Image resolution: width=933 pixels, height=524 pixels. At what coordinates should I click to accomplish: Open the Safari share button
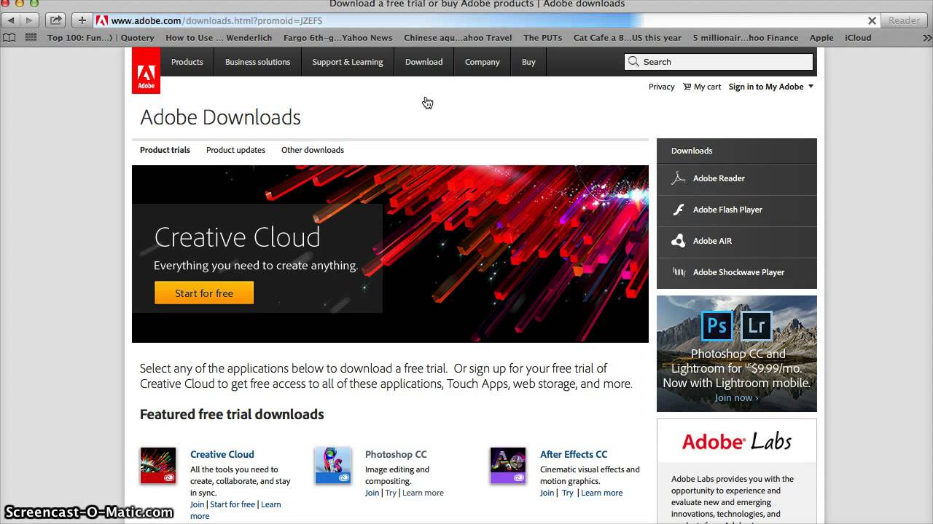(x=55, y=20)
